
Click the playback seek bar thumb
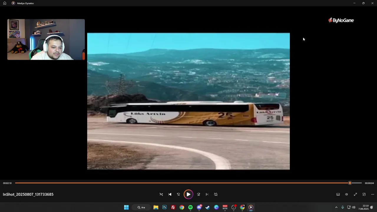[350, 183]
